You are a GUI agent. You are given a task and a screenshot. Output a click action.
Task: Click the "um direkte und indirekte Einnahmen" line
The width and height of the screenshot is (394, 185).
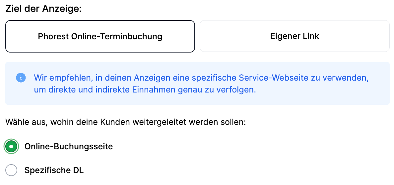[145, 90]
